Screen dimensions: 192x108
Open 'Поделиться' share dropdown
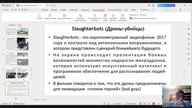click(169, 10)
